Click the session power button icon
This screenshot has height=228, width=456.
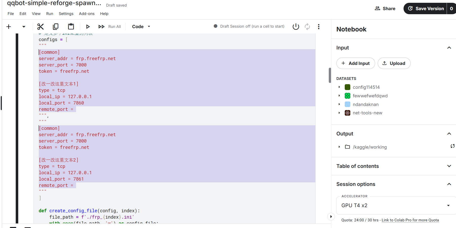(x=296, y=27)
